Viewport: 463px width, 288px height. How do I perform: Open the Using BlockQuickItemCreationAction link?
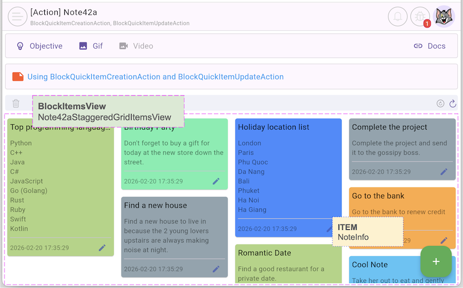point(155,77)
